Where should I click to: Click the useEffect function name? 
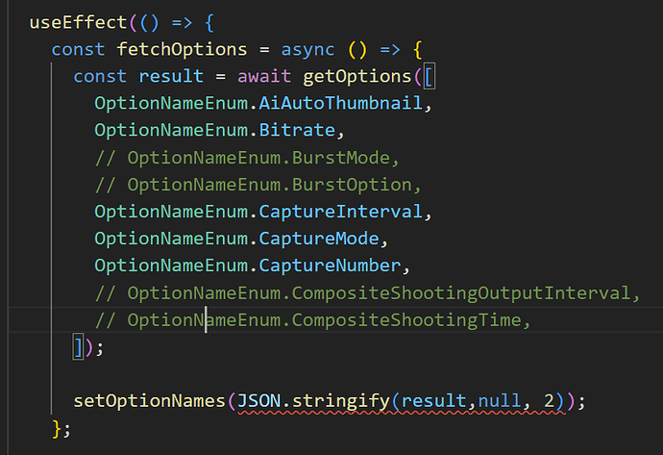[x=78, y=22]
